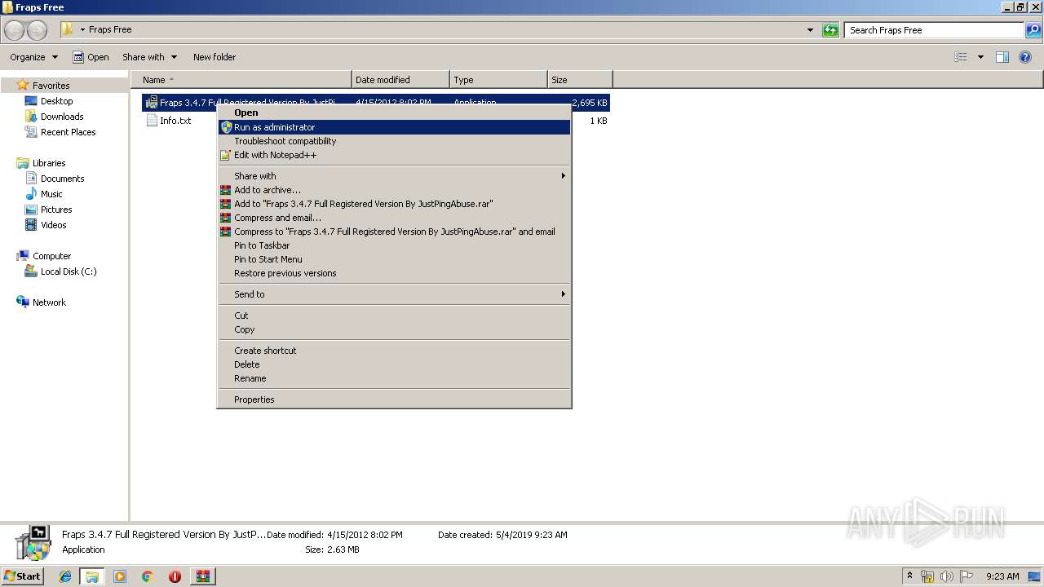
Task: Open Opera browser from taskbar
Action: click(x=175, y=576)
